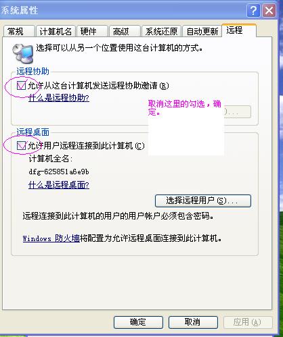Switch to the 自动更新 tab
The image size is (283, 337).
point(202,31)
